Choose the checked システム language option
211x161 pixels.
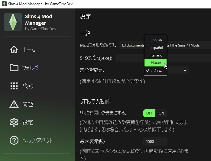[155, 70]
